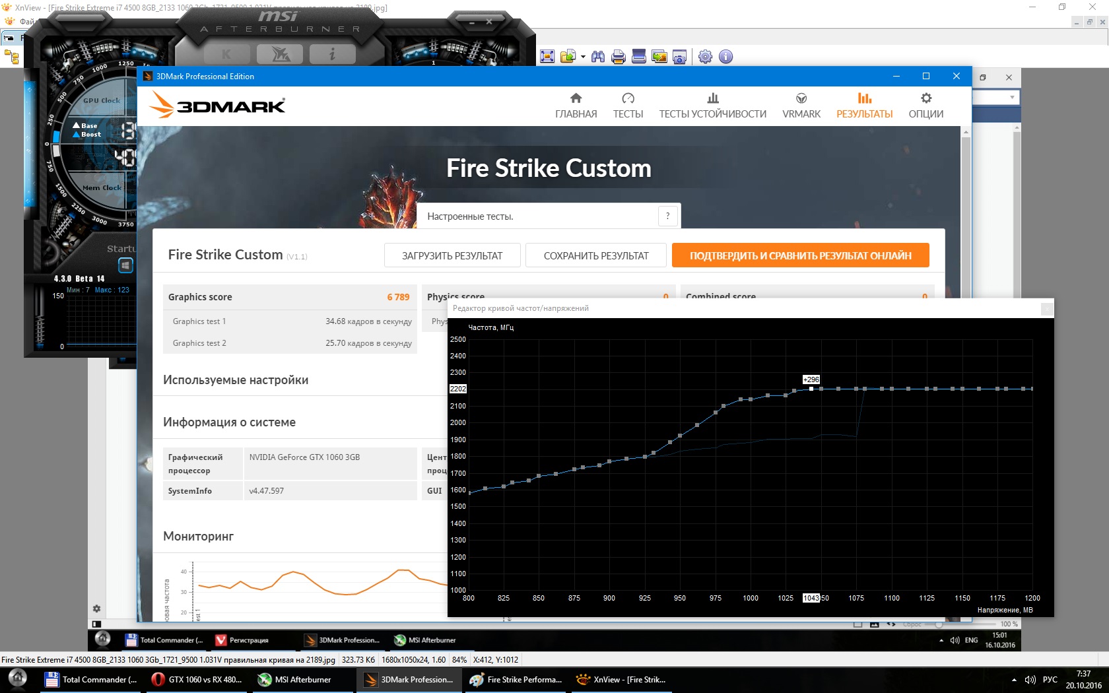Click Graphics score value 6 789

click(398, 297)
